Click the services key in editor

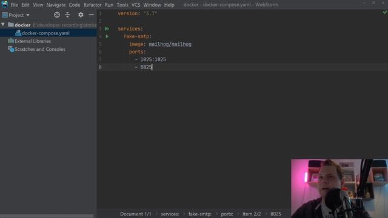[x=129, y=29]
